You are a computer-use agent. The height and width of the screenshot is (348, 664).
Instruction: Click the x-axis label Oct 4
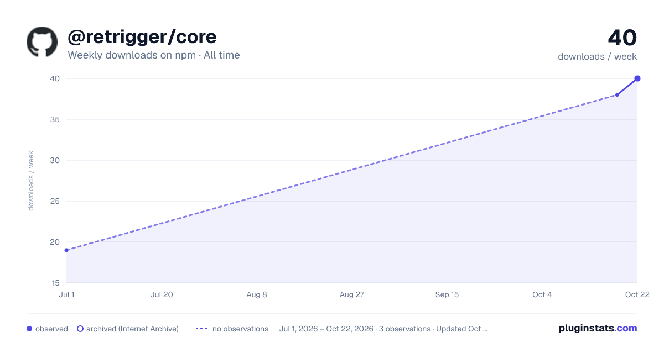click(542, 294)
